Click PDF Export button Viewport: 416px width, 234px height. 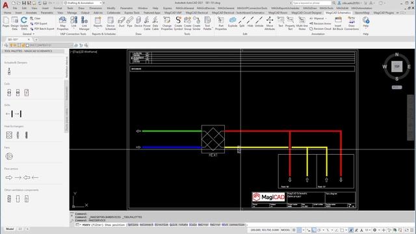tap(38, 23)
